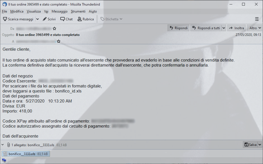This screenshot has height=164, width=263.
Task: Expand the Scarica messaggi dropdown arrow
Action: [38, 19]
